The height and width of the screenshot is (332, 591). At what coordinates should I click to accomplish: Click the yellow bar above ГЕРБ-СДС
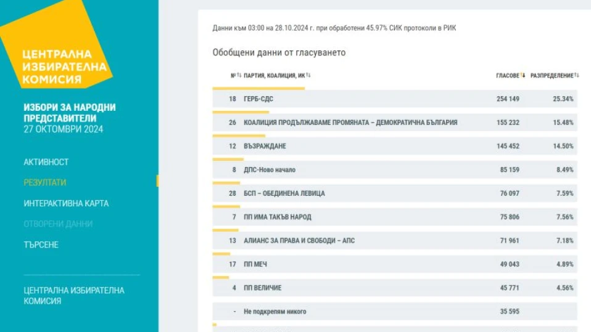click(258, 89)
